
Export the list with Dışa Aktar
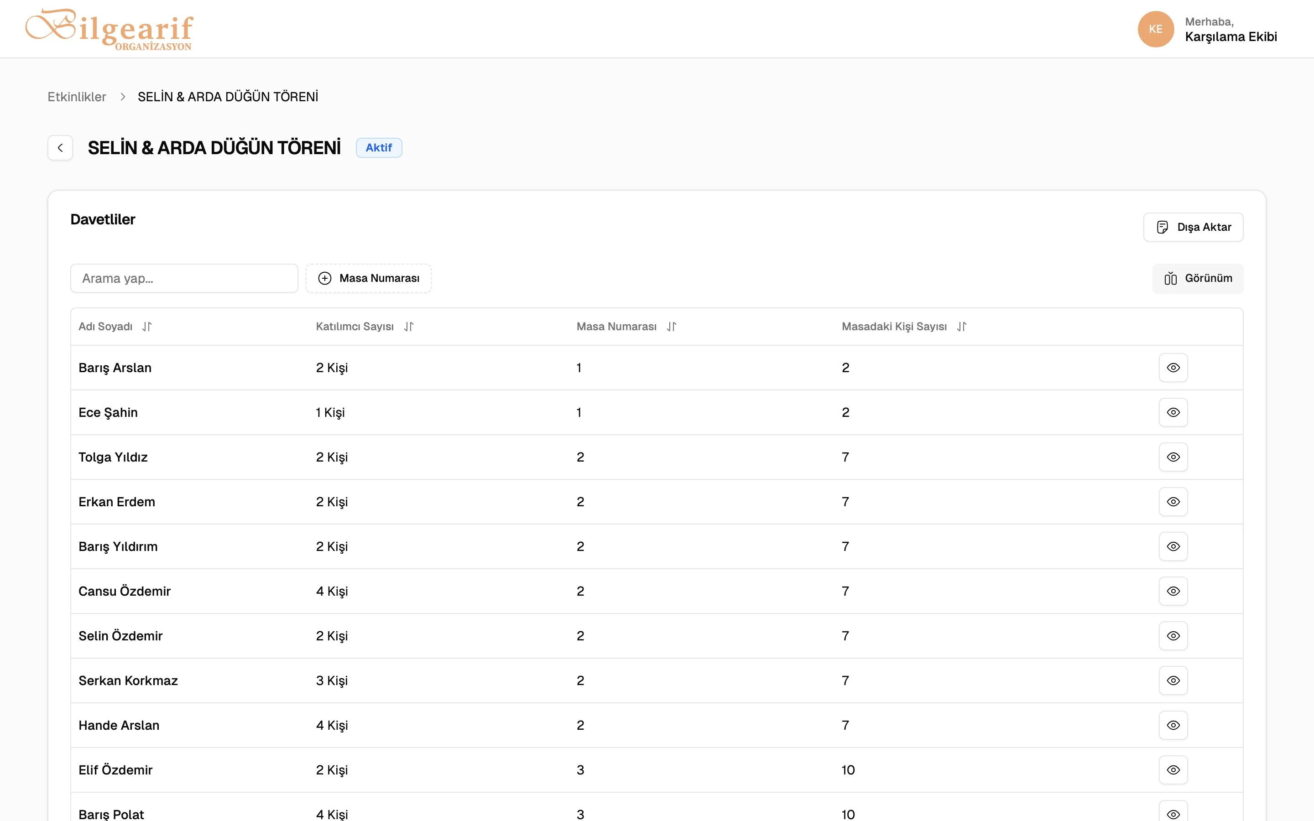pyautogui.click(x=1193, y=227)
